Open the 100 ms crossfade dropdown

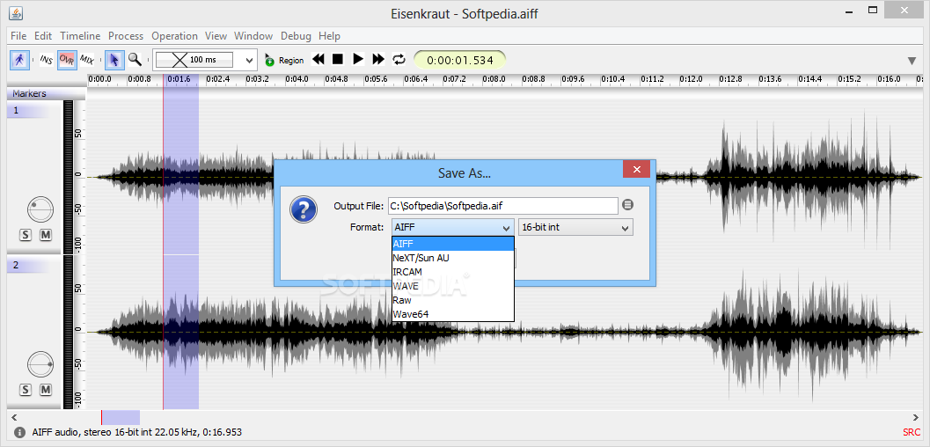click(x=250, y=60)
